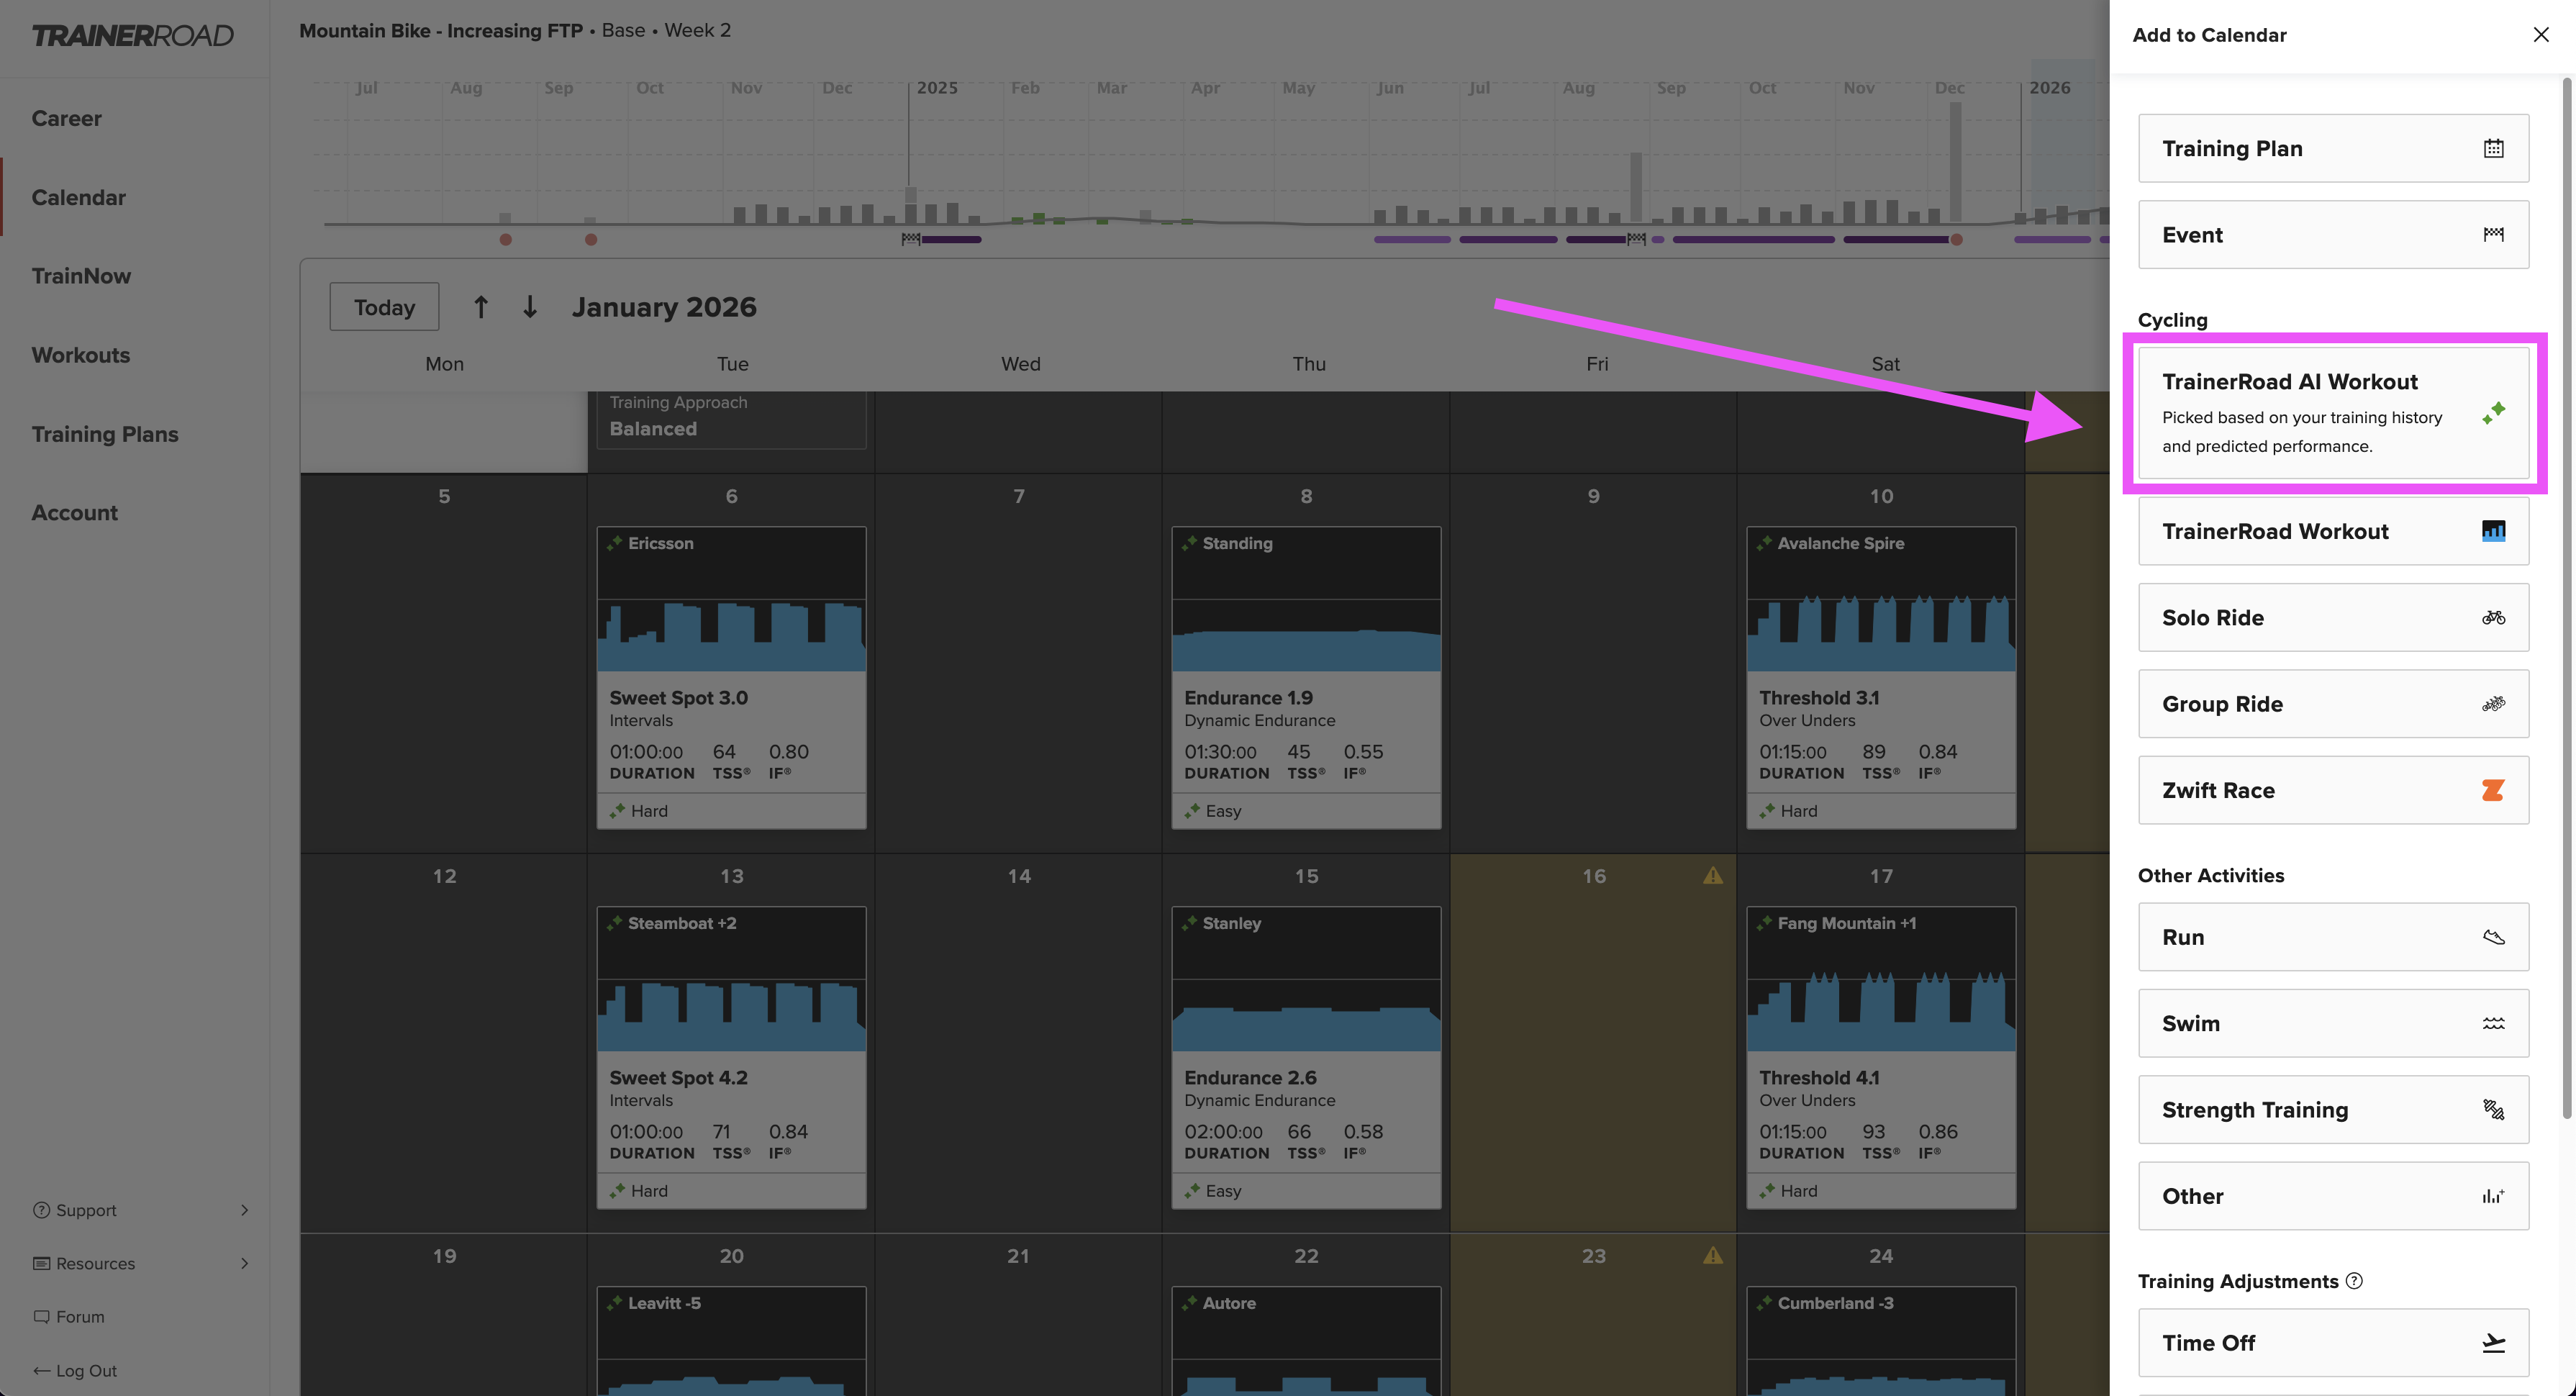Add a Training Plan to calendar

coord(2333,148)
